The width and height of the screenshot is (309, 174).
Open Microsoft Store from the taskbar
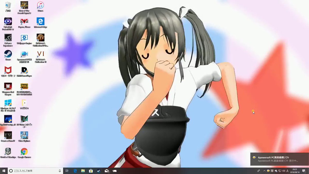(x=91, y=171)
